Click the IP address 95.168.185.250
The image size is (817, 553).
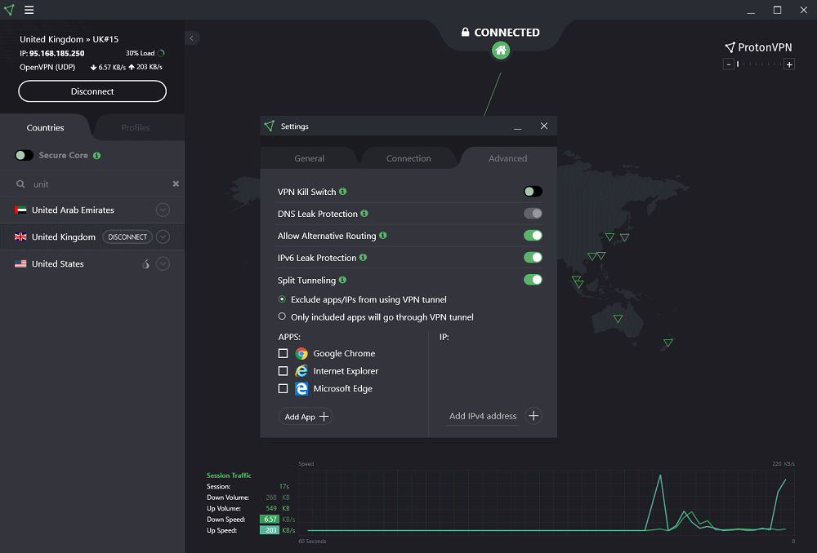click(x=57, y=53)
